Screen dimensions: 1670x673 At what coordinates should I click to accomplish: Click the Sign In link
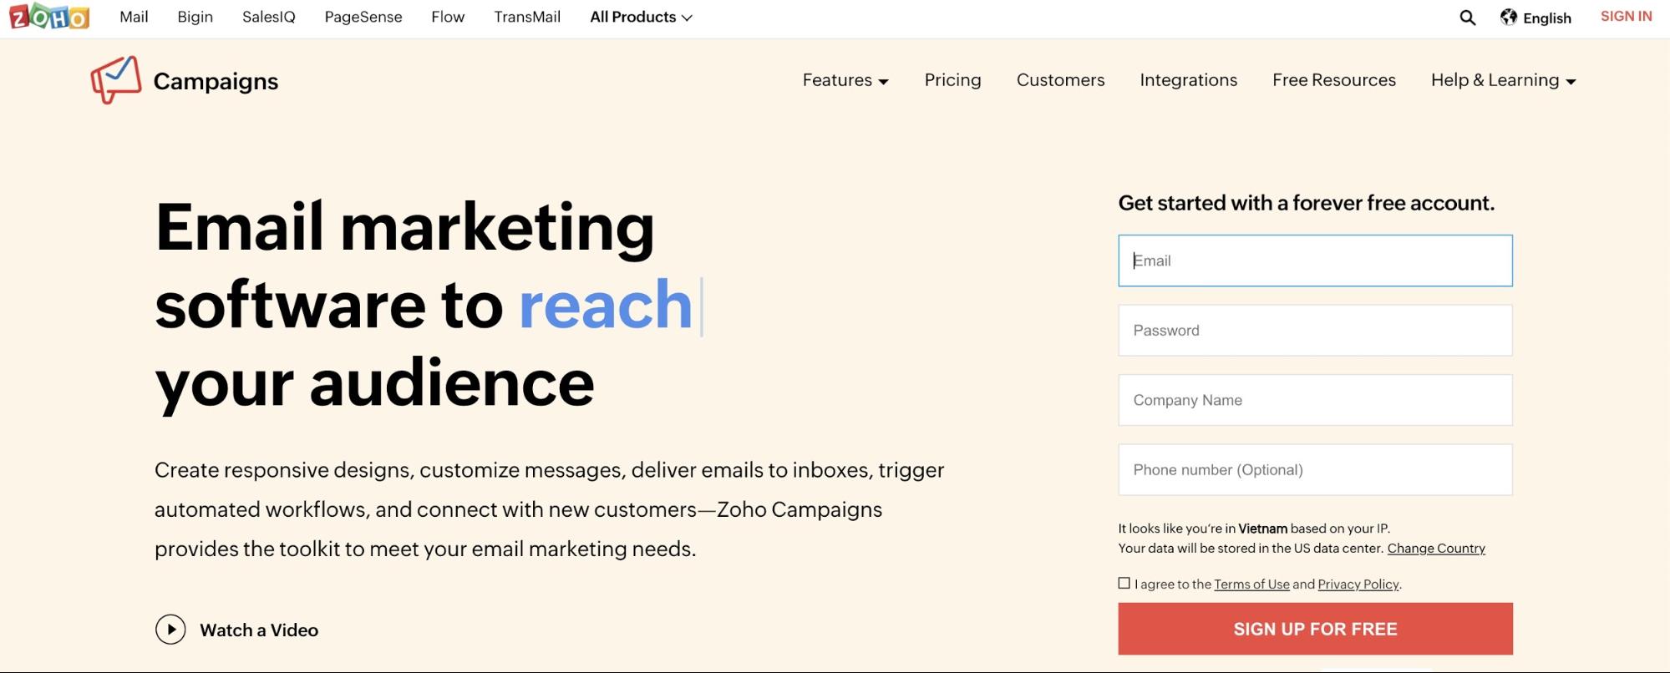tap(1626, 17)
